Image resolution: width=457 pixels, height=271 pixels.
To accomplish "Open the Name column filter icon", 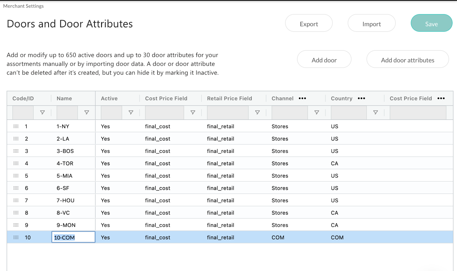I will 87,112.
